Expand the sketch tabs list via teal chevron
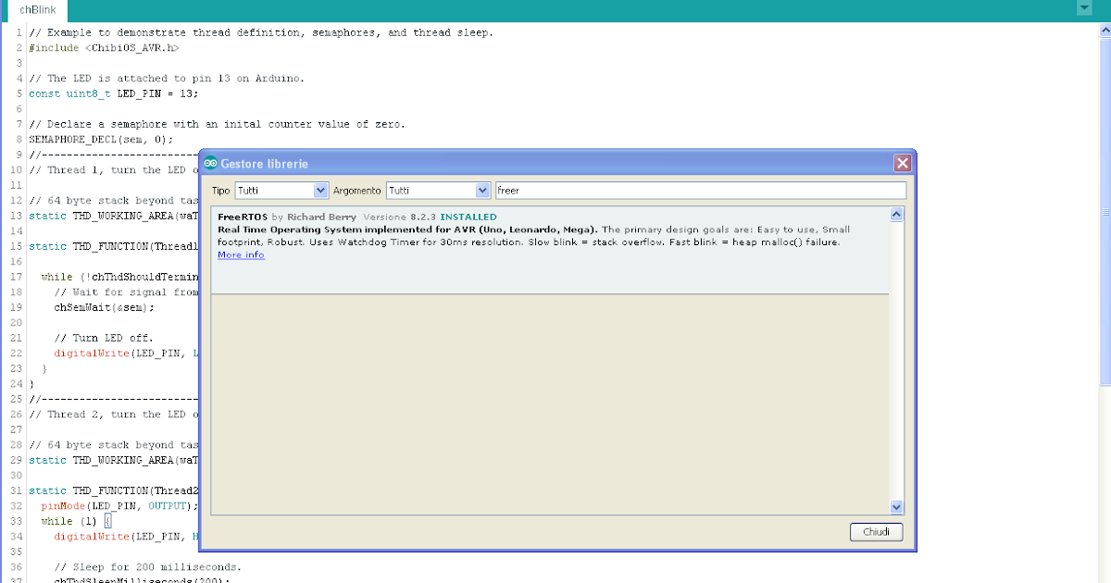1111x583 pixels. [1083, 7]
